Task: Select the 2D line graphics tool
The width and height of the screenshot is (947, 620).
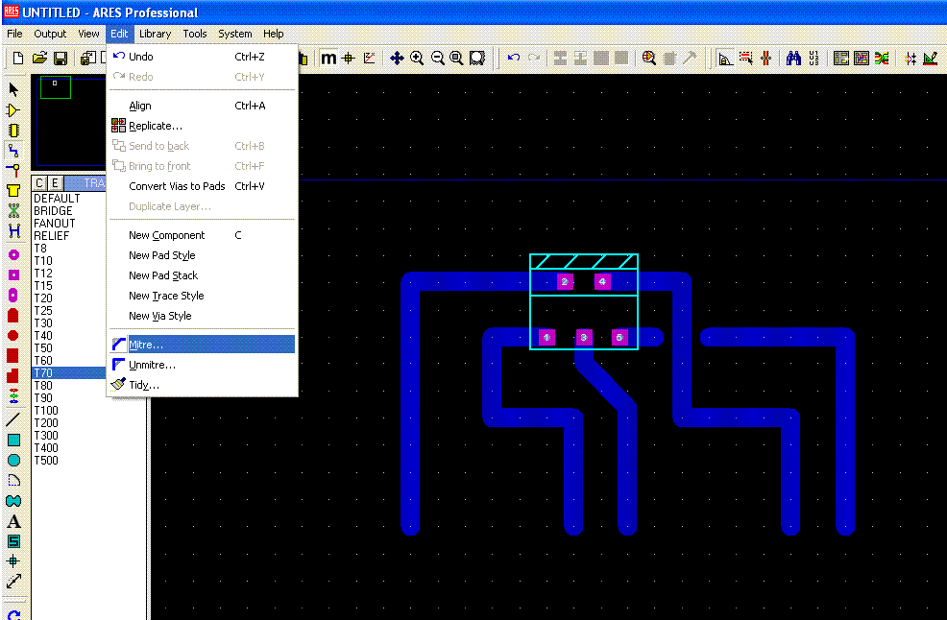Action: click(13, 419)
